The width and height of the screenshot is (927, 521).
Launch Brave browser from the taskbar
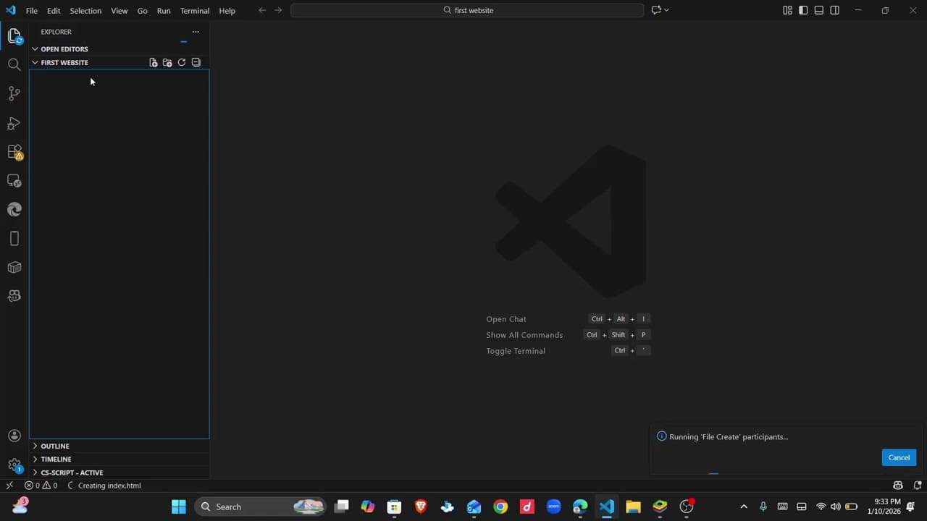click(421, 507)
